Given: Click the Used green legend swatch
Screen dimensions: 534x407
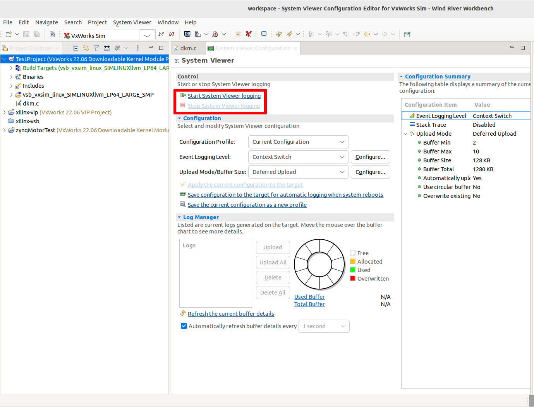Looking at the screenshot, I should [x=353, y=270].
